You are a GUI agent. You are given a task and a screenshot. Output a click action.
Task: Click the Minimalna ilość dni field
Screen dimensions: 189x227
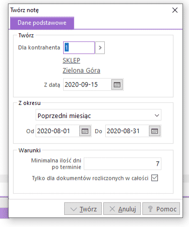[x=122, y=164]
